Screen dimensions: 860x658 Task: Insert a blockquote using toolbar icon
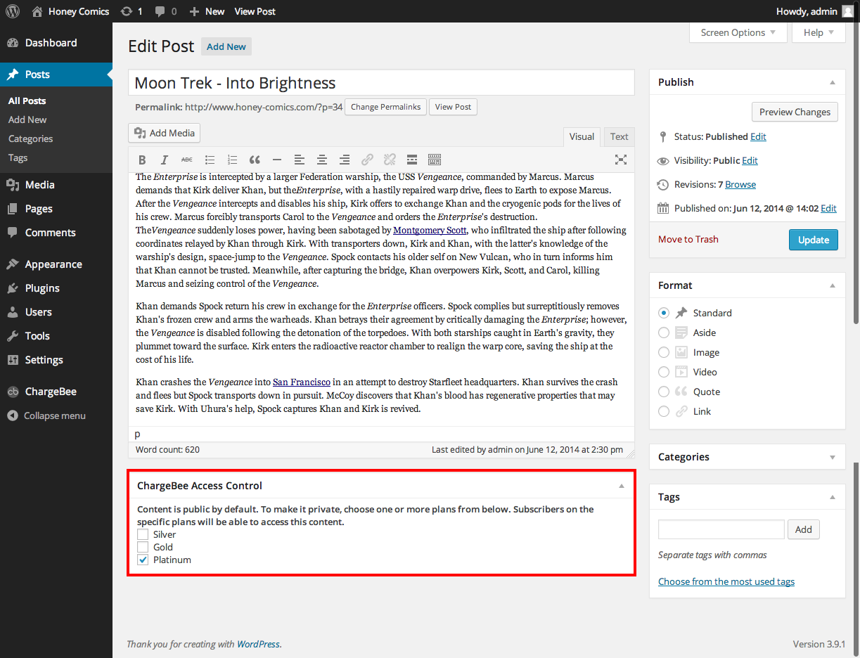(255, 160)
